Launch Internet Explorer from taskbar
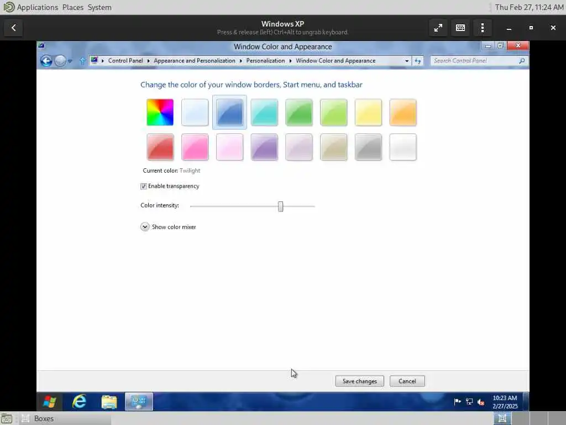The image size is (566, 425). pyautogui.click(x=79, y=402)
